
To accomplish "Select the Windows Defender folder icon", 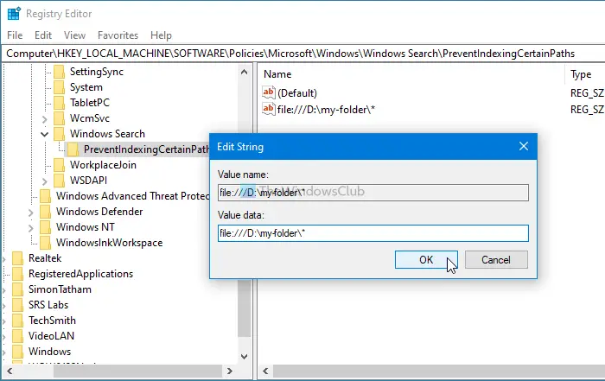I will tap(45, 212).
